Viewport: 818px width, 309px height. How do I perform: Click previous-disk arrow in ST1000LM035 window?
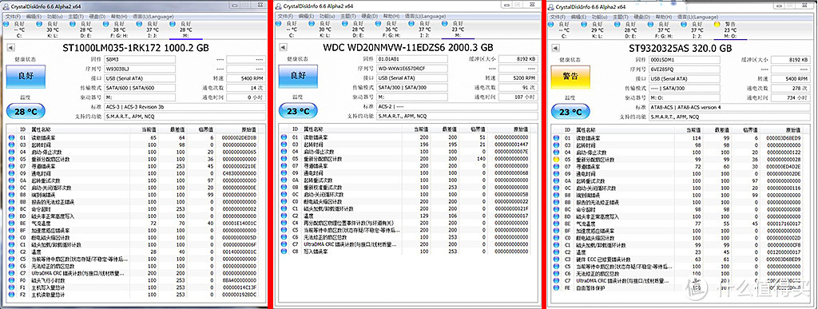click(10, 47)
